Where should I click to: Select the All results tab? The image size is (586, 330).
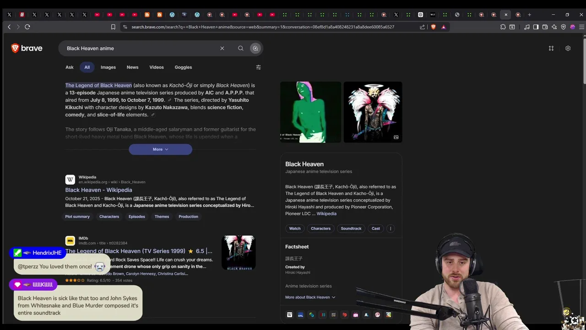point(87,67)
